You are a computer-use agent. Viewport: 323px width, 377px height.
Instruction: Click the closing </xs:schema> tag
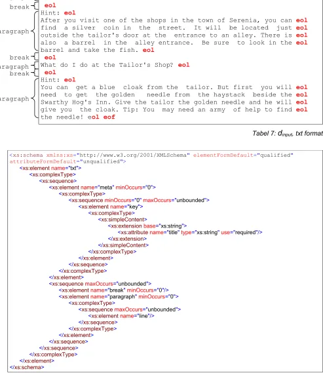[x=27, y=367]
